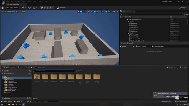Open the viewport options hamburger menu

click(x=2, y=11)
